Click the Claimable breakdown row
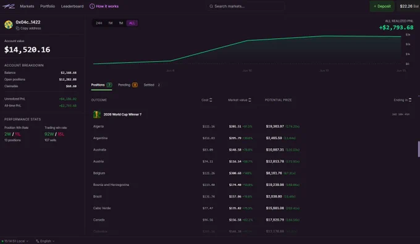 (x=40, y=86)
